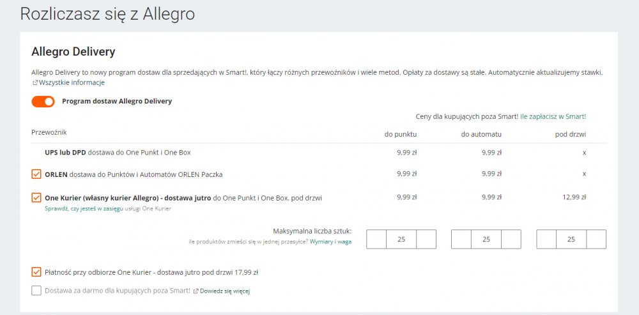Click the do automatu quantity field showing 25

click(x=486, y=239)
